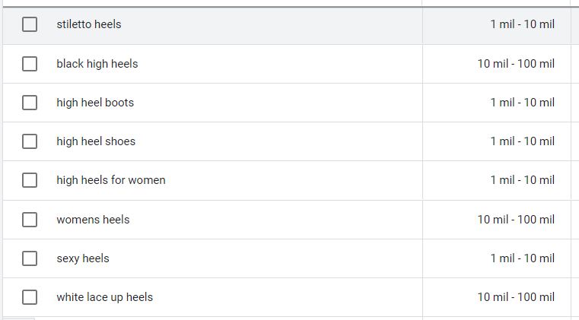579x320 pixels.
Task: Click the high heel boots keyword
Action: click(95, 103)
